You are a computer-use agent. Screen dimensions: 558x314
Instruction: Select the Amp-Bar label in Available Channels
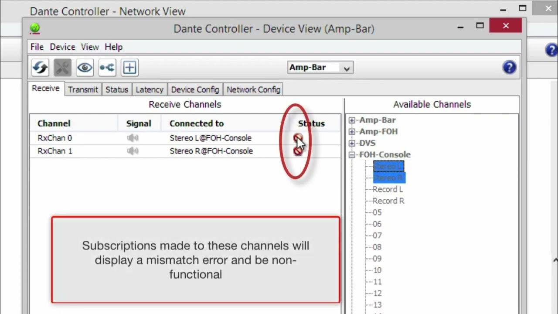(x=378, y=120)
